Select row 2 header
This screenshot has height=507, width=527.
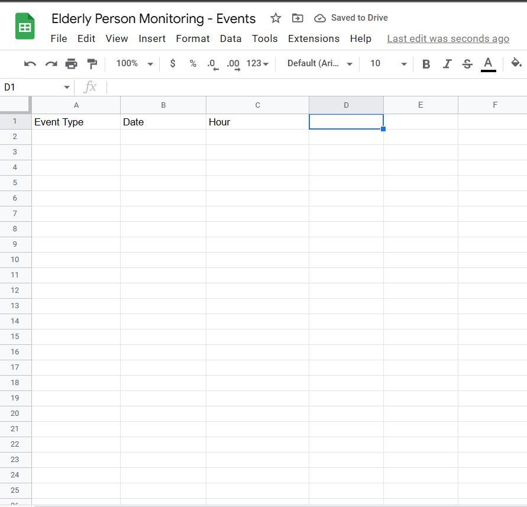pyautogui.click(x=15, y=137)
